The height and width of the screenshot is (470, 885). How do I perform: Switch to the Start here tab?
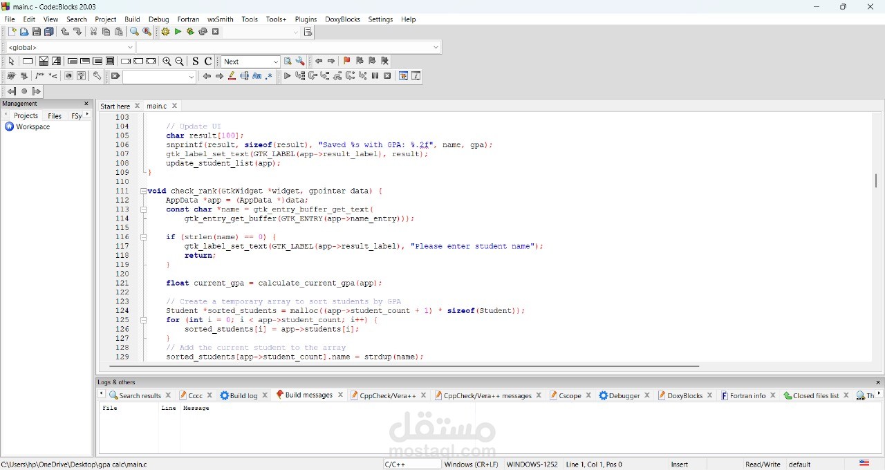(x=115, y=106)
